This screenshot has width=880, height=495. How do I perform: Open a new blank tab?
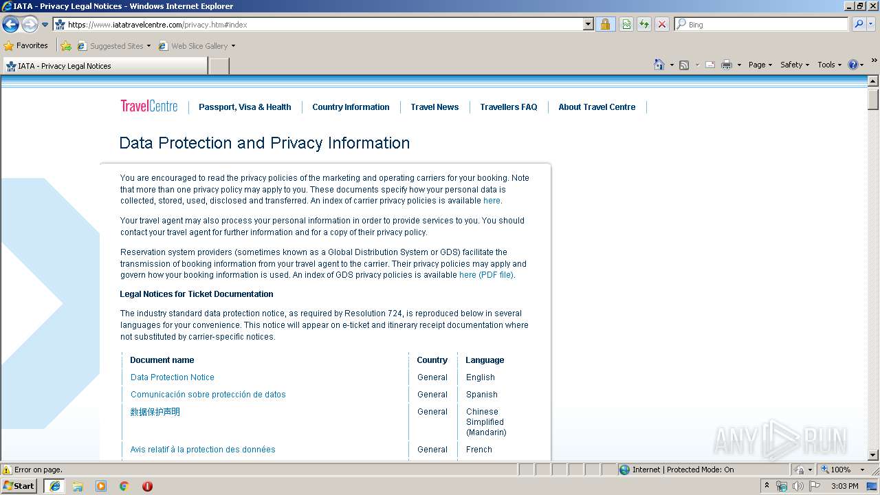tap(219, 66)
